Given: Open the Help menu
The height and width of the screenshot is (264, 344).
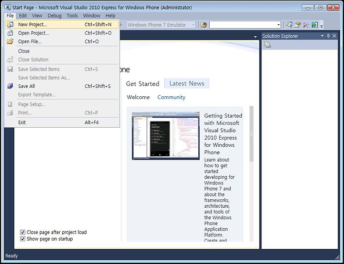Looking at the screenshot, I should (x=110, y=16).
